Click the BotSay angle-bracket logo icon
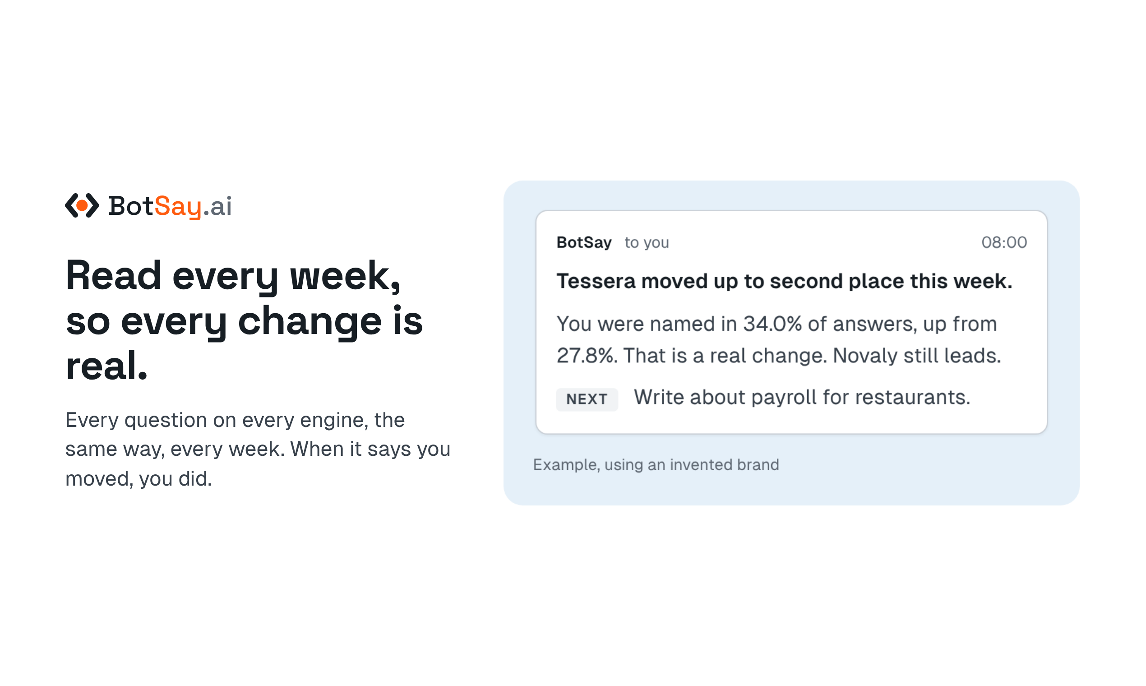The height and width of the screenshot is (686, 1146). tap(82, 205)
